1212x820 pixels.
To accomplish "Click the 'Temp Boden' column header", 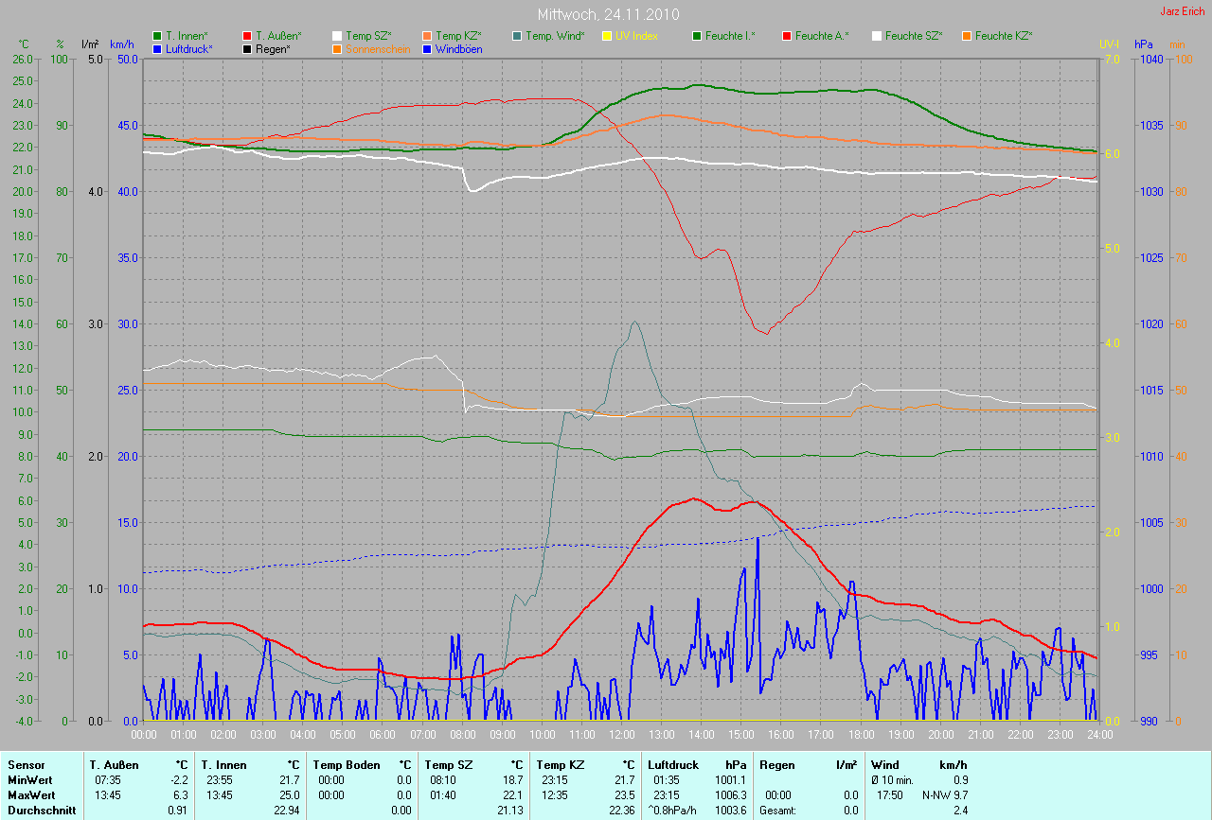I will [x=347, y=765].
